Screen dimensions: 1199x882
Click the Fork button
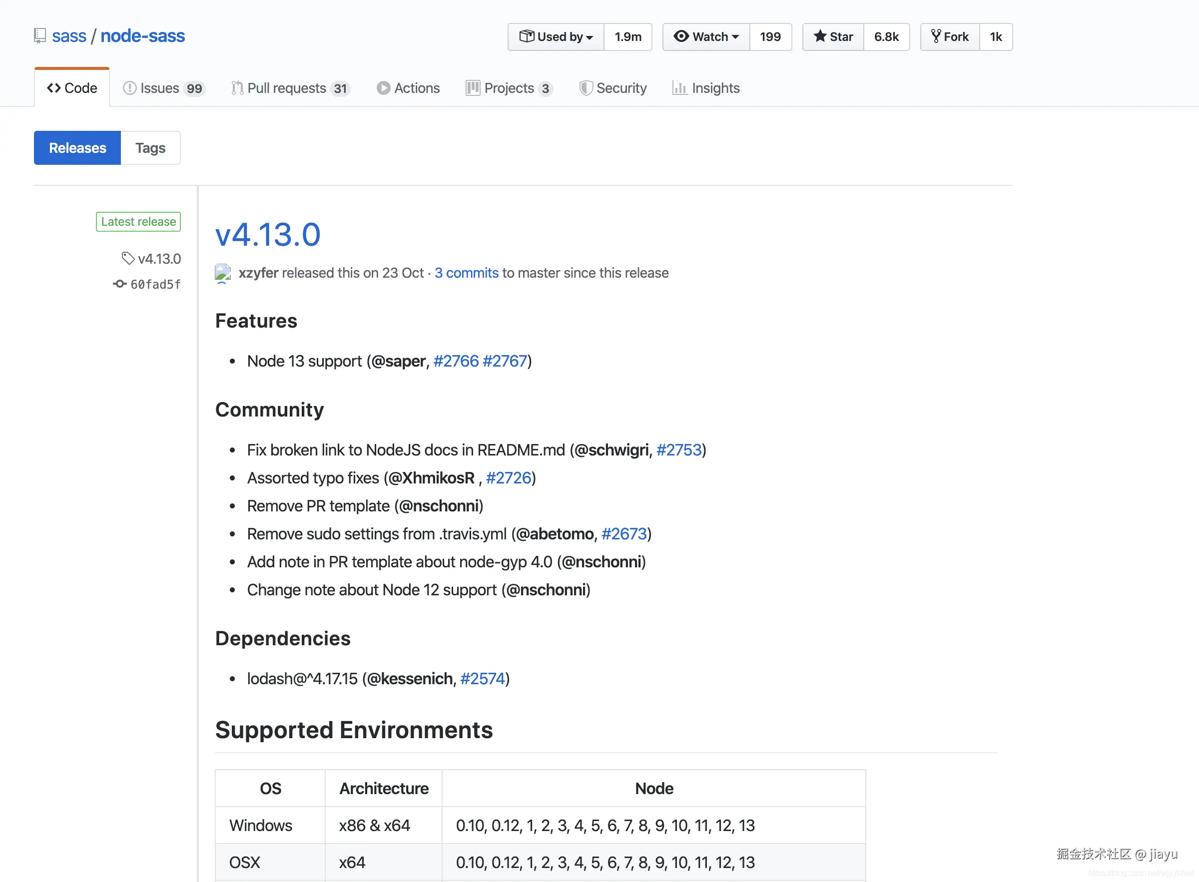click(x=950, y=37)
